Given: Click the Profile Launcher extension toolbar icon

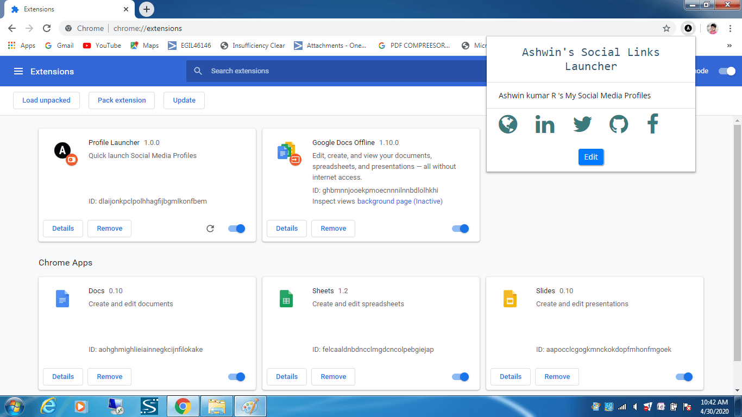Looking at the screenshot, I should coord(688,28).
